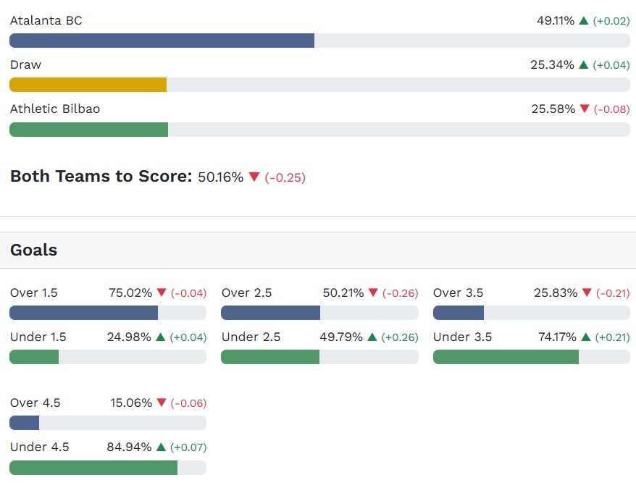This screenshot has height=493, width=636.
Task: Click the green up arrow beside Draw 25.34%
Action: (584, 65)
